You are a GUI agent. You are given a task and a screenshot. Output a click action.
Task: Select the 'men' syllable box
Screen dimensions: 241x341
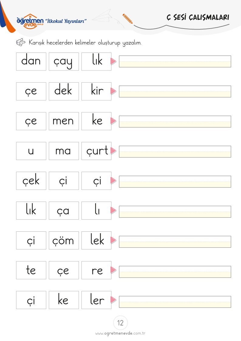click(64, 121)
